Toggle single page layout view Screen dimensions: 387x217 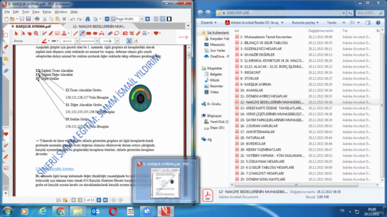[x=156, y=19]
